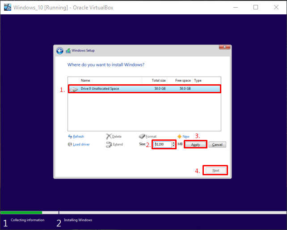Viewport: 287px width, 230px height.
Task: Close the Windows Setup dialog
Action: [x=224, y=47]
